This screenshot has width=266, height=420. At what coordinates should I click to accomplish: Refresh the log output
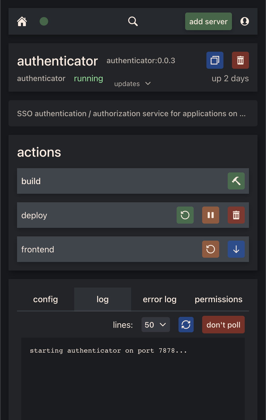[x=186, y=325]
